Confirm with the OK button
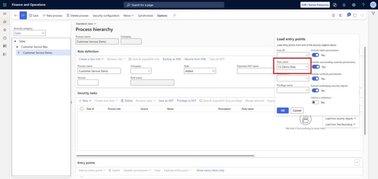378x179 pixels. click(x=283, y=110)
